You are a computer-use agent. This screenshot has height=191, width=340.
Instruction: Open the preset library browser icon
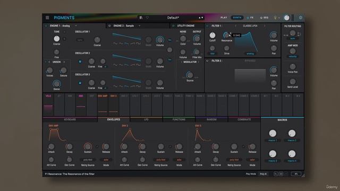(141, 18)
